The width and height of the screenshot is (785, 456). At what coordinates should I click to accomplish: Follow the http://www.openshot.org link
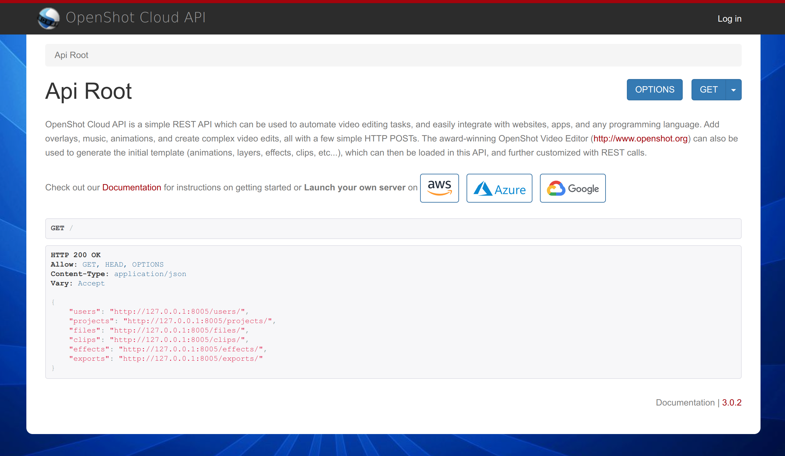tap(640, 139)
